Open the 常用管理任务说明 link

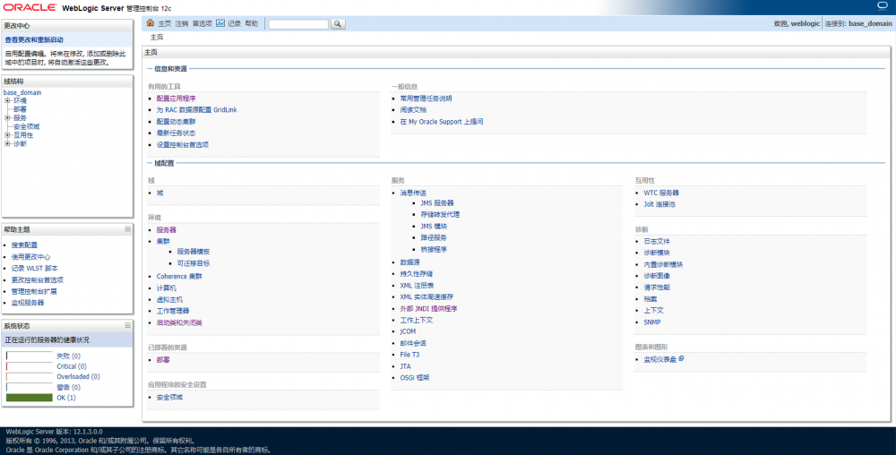(426, 99)
